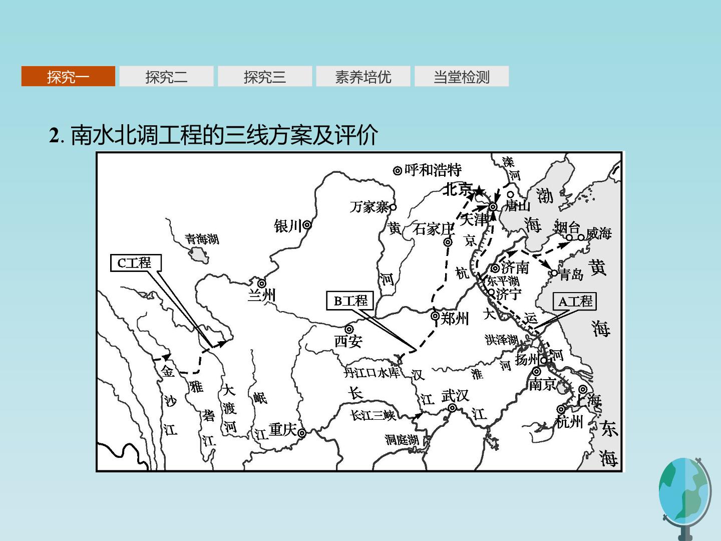Click the 西安 city marker
The width and height of the screenshot is (721, 541).
point(349,329)
